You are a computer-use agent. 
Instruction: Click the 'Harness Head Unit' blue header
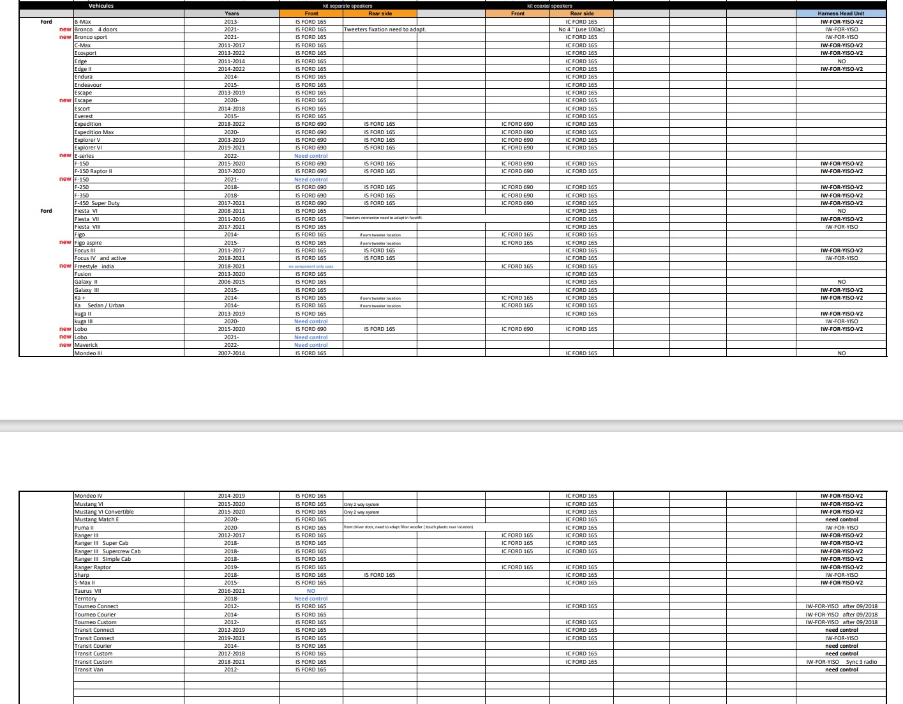point(841,13)
